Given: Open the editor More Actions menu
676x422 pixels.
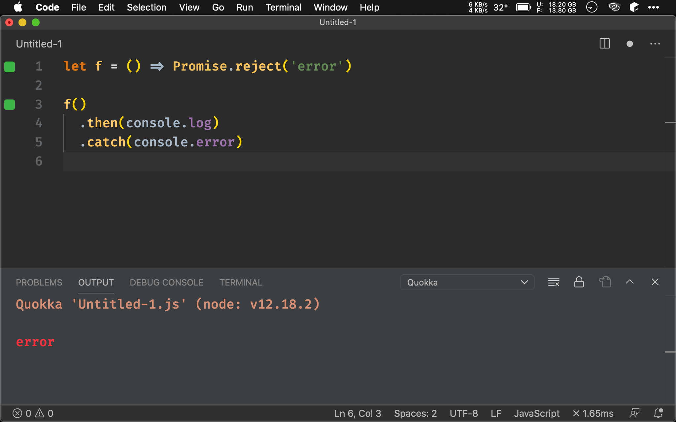Looking at the screenshot, I should tap(655, 44).
